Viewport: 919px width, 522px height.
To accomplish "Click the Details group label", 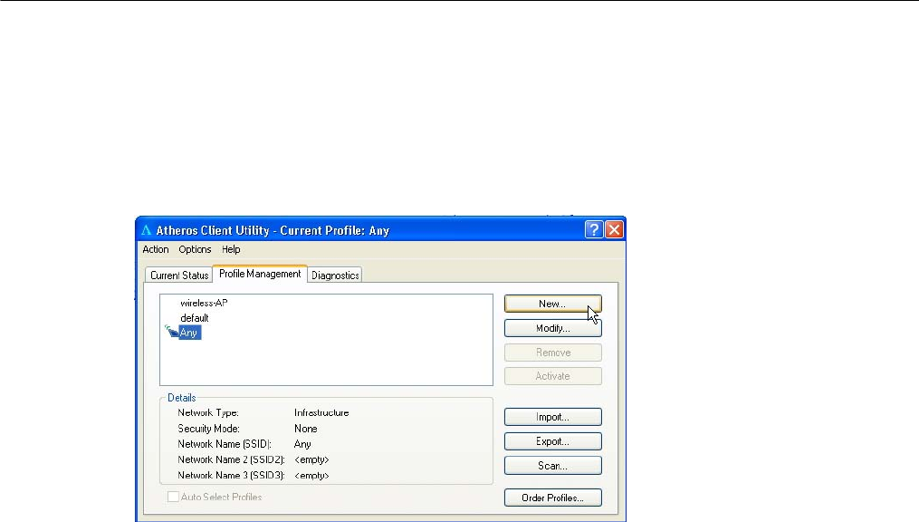I will click(x=181, y=398).
